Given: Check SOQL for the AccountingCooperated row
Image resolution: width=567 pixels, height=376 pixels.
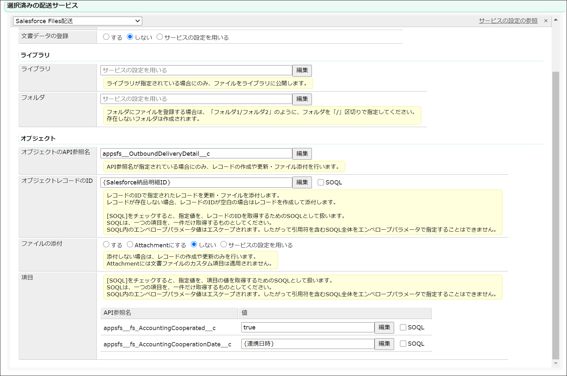Looking at the screenshot, I should click(x=403, y=327).
